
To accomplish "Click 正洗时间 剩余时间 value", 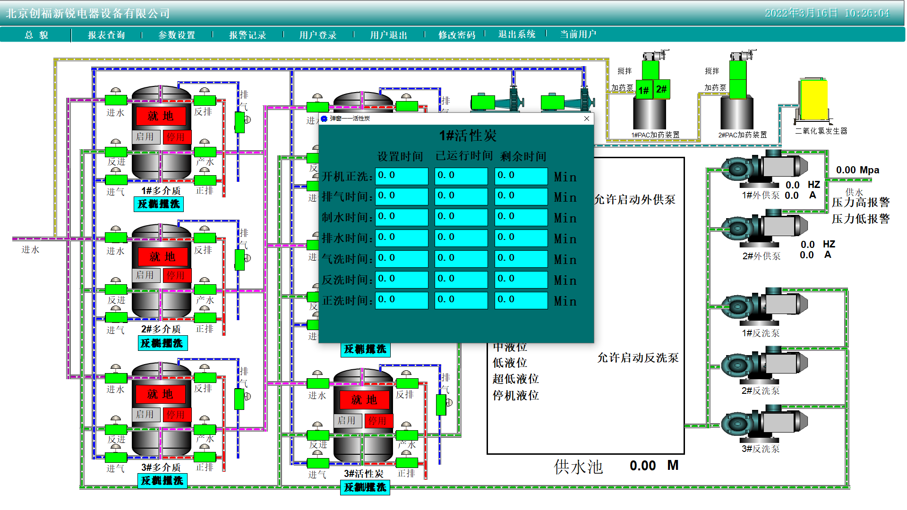I will [x=521, y=300].
